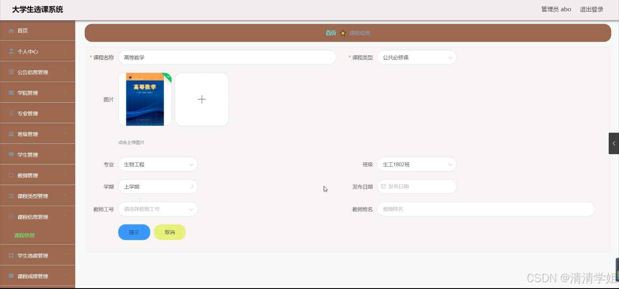Select the home icon beside 首页
619x289 pixels.
click(x=11, y=30)
